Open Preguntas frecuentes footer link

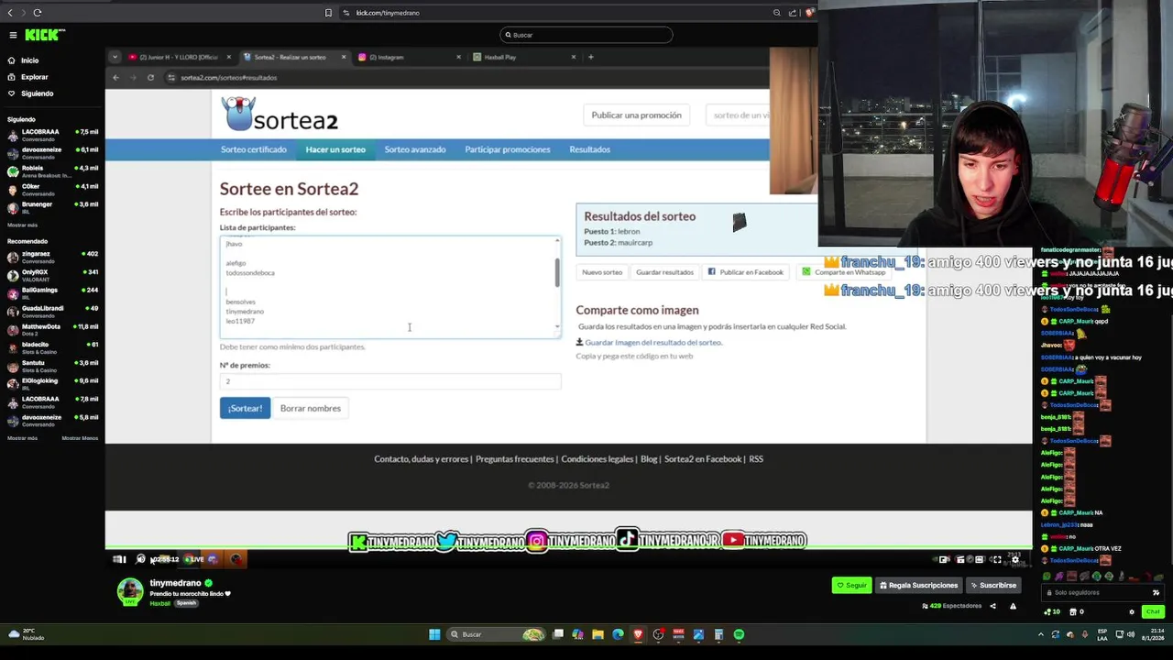pos(515,459)
